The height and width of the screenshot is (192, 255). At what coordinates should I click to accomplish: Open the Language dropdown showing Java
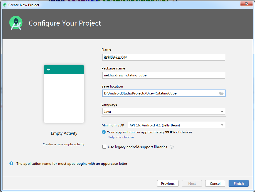[x=164, y=112]
